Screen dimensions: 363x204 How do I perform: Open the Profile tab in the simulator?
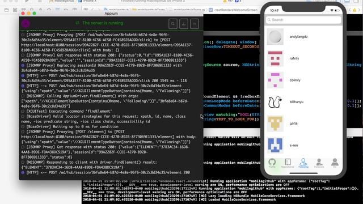pos(272,163)
